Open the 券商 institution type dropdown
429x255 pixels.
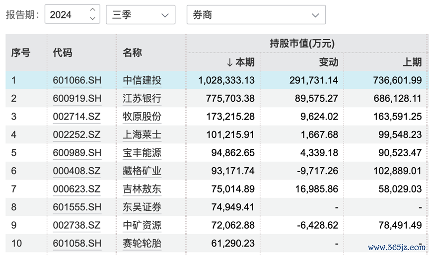pos(256,15)
